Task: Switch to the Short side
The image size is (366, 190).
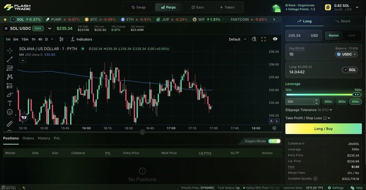Action: click(343, 21)
